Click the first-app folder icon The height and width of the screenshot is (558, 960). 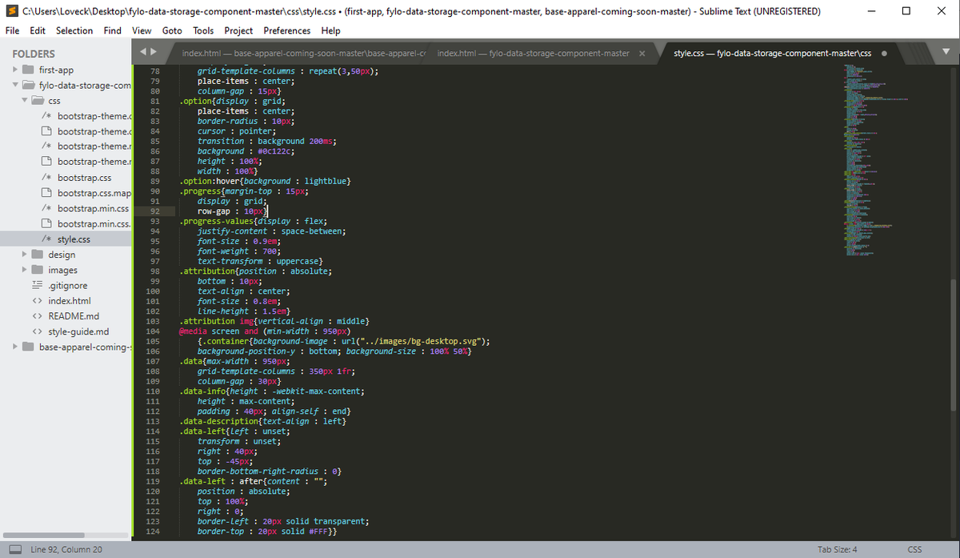coord(28,70)
